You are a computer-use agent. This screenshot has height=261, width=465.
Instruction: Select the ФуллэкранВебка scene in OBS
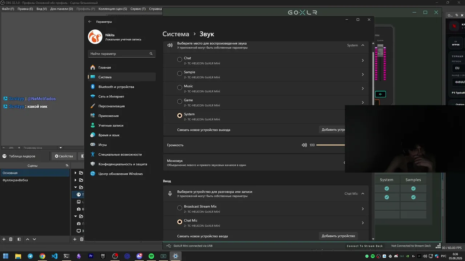(x=35, y=180)
